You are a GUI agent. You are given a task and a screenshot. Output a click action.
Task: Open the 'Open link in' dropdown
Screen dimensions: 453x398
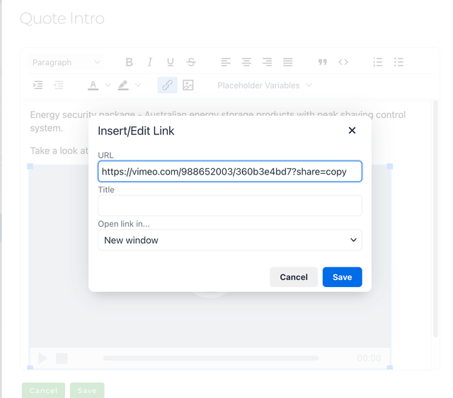229,240
